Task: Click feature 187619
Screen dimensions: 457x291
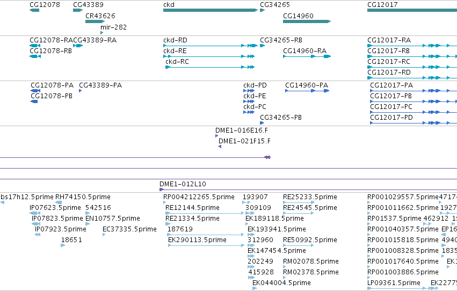Action: pyautogui.click(x=180, y=230)
